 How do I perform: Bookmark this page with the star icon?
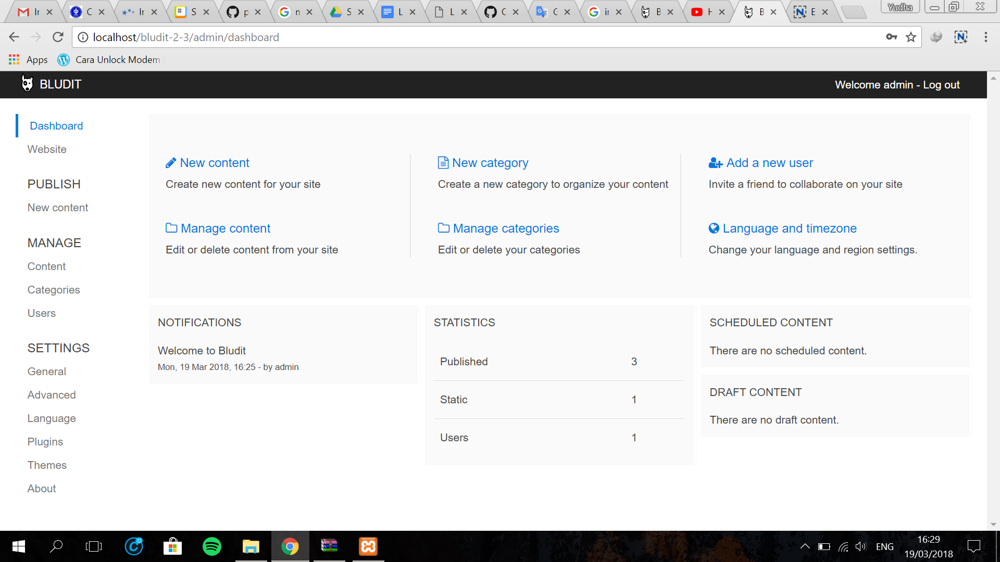click(x=910, y=37)
